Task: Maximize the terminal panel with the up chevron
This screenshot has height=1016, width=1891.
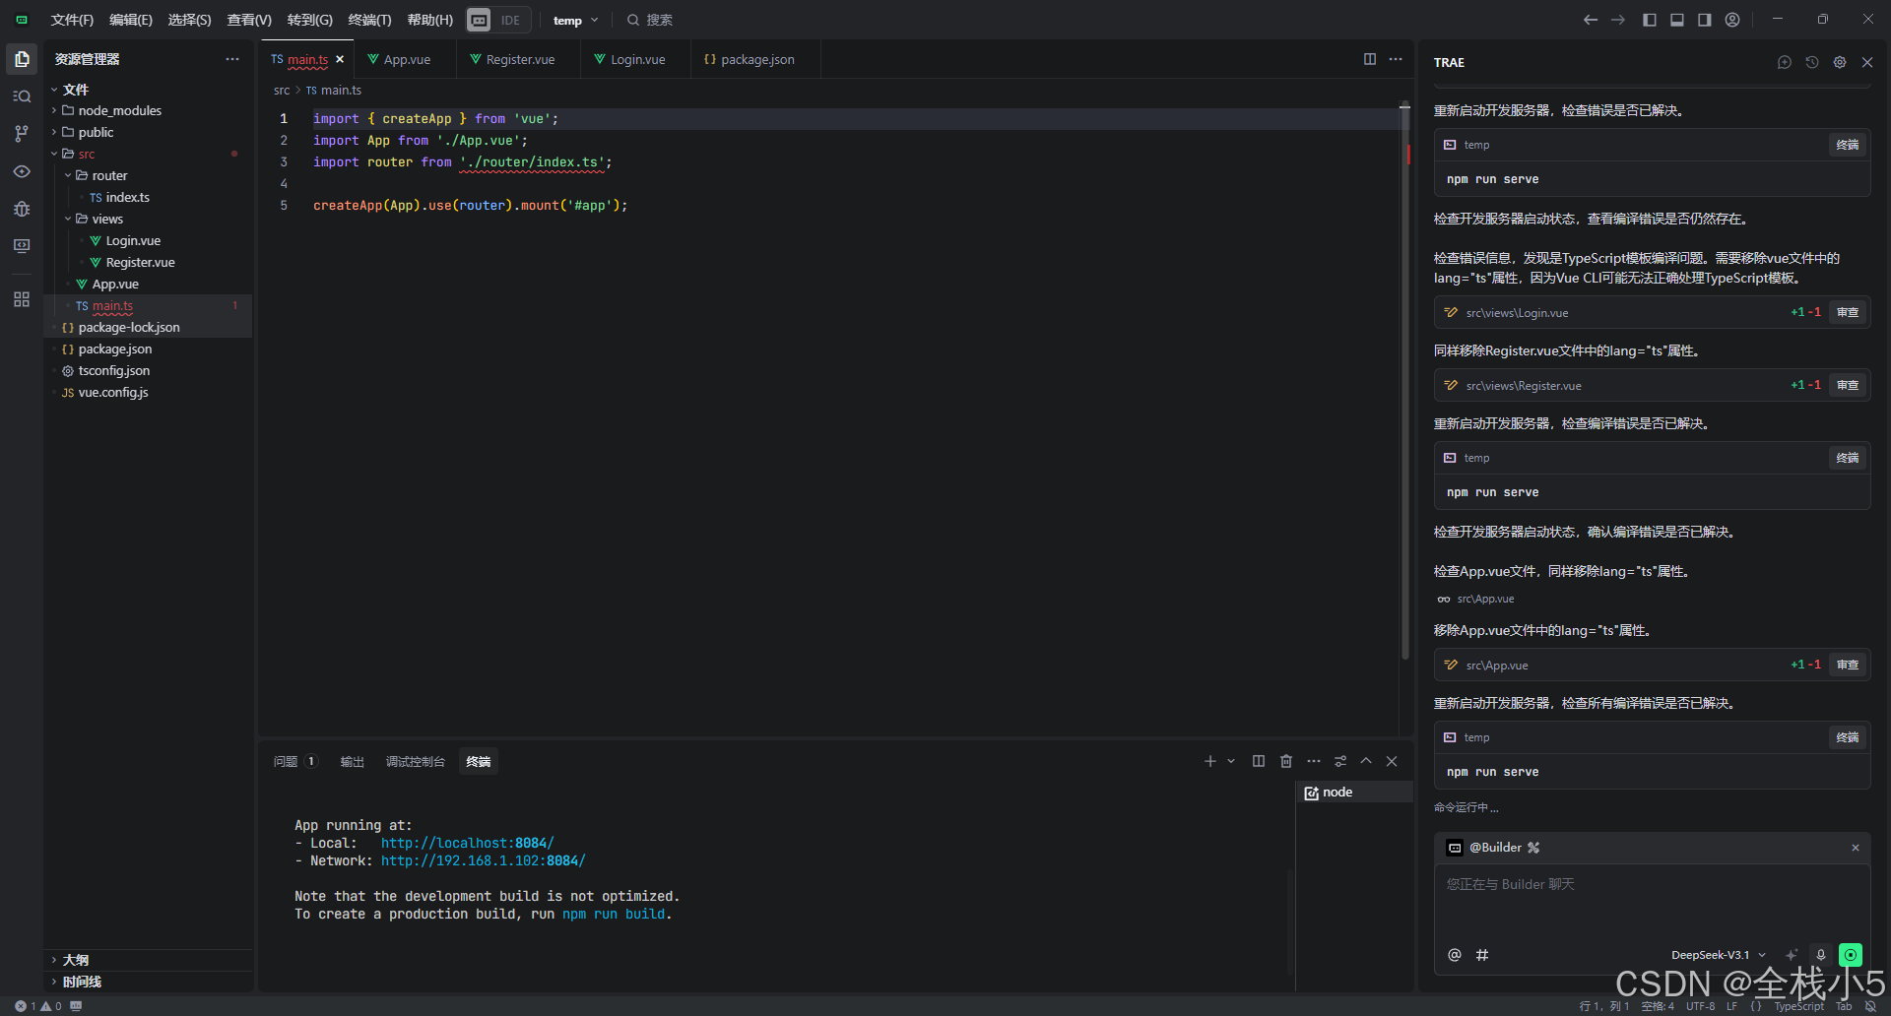Action: pyautogui.click(x=1366, y=761)
